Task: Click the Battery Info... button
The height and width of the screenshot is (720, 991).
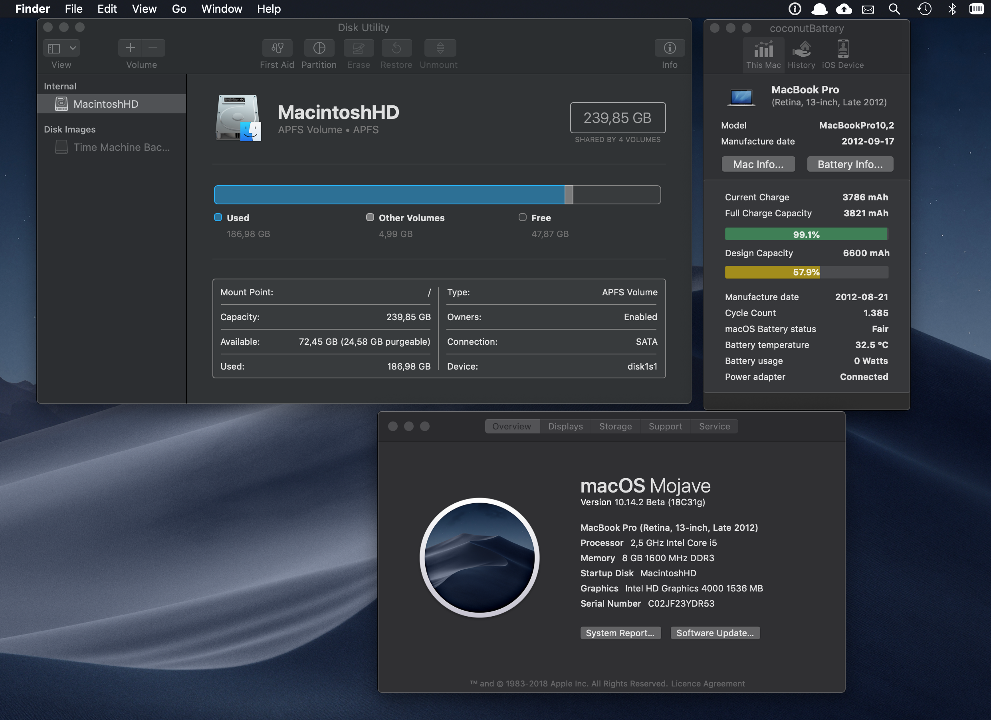Action: click(850, 164)
